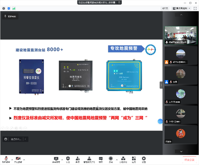Expand audio options arrow beside microphone
This screenshot has width=199, height=165.
[x=12, y=160]
